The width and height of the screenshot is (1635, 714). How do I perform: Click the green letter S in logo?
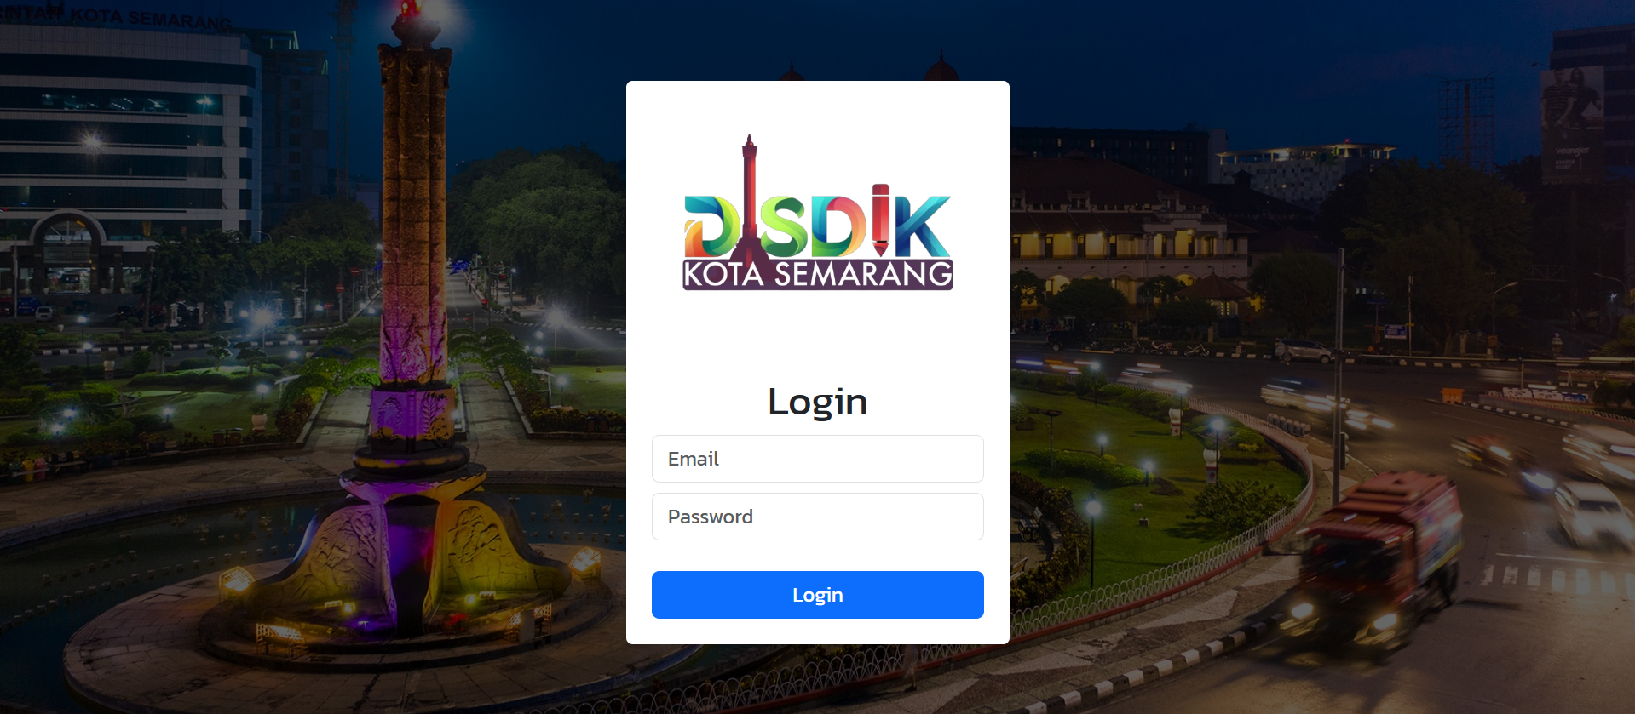784,226
